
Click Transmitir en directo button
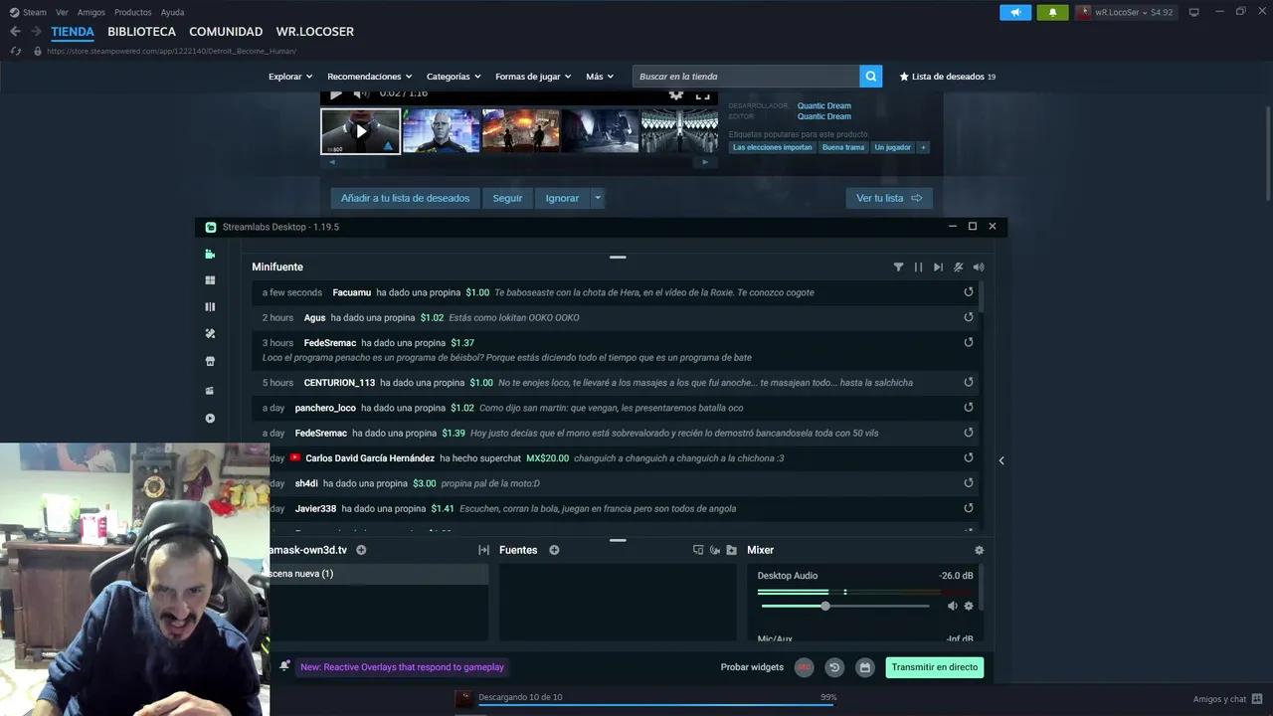935,667
